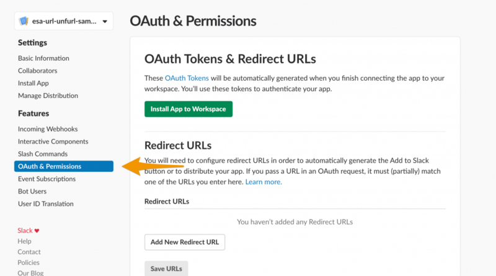Open Basic Information settings
This screenshot has width=496, height=276.
tap(43, 58)
